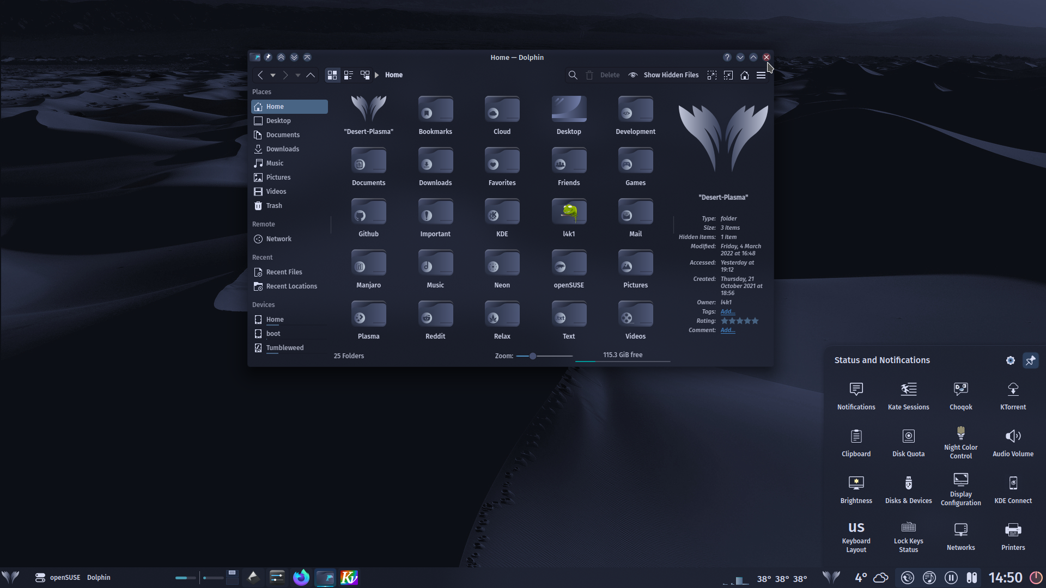Viewport: 1046px width, 588px height.
Task: Toggle keep window above others
Action: tap(281, 57)
